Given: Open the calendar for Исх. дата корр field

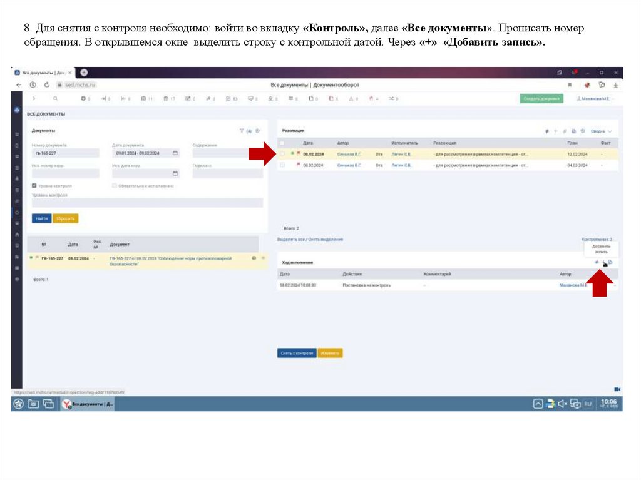Looking at the screenshot, I should pos(176,173).
